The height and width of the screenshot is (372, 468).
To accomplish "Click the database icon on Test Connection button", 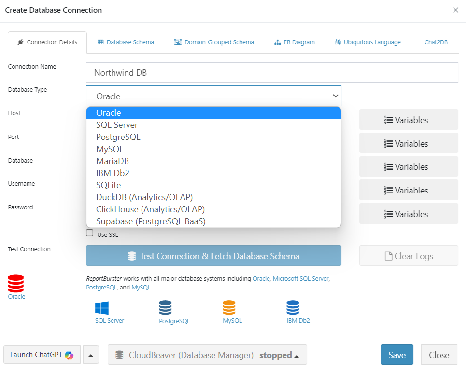I will point(133,255).
